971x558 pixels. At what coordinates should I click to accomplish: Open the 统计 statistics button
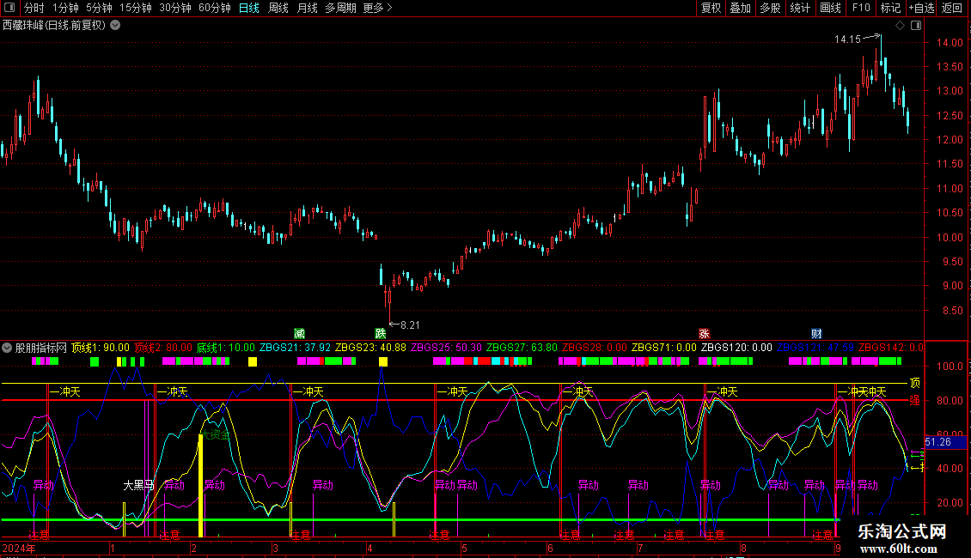[800, 8]
